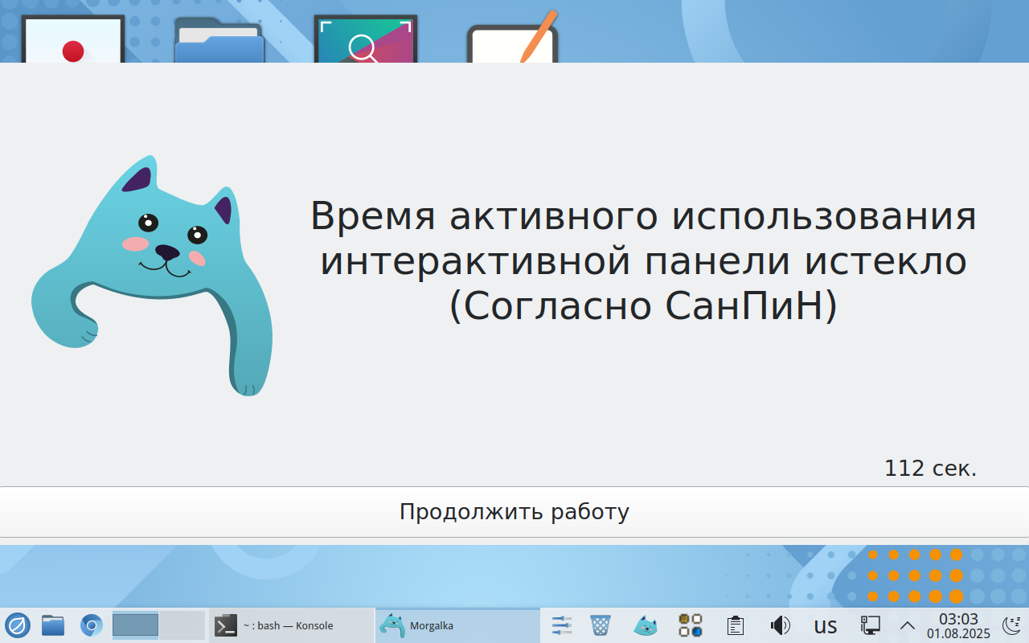Open the trash bin in the panel
1029x643 pixels.
coord(601,625)
